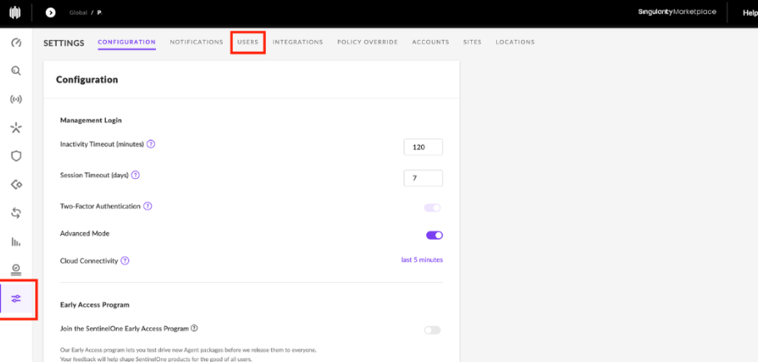The image size is (758, 362).
Task: Click the Advanced Mode label
Action: tap(84, 234)
